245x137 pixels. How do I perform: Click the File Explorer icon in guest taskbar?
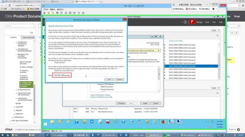[52, 122]
